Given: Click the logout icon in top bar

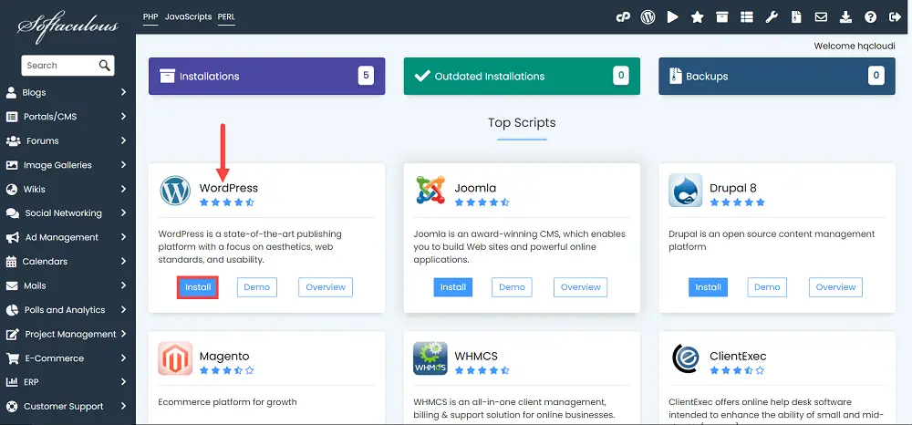Looking at the screenshot, I should pos(896,16).
